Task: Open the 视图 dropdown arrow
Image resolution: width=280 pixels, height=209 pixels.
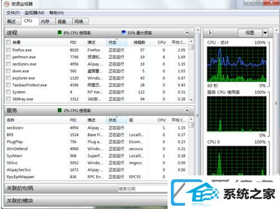Action: [x=265, y=33]
